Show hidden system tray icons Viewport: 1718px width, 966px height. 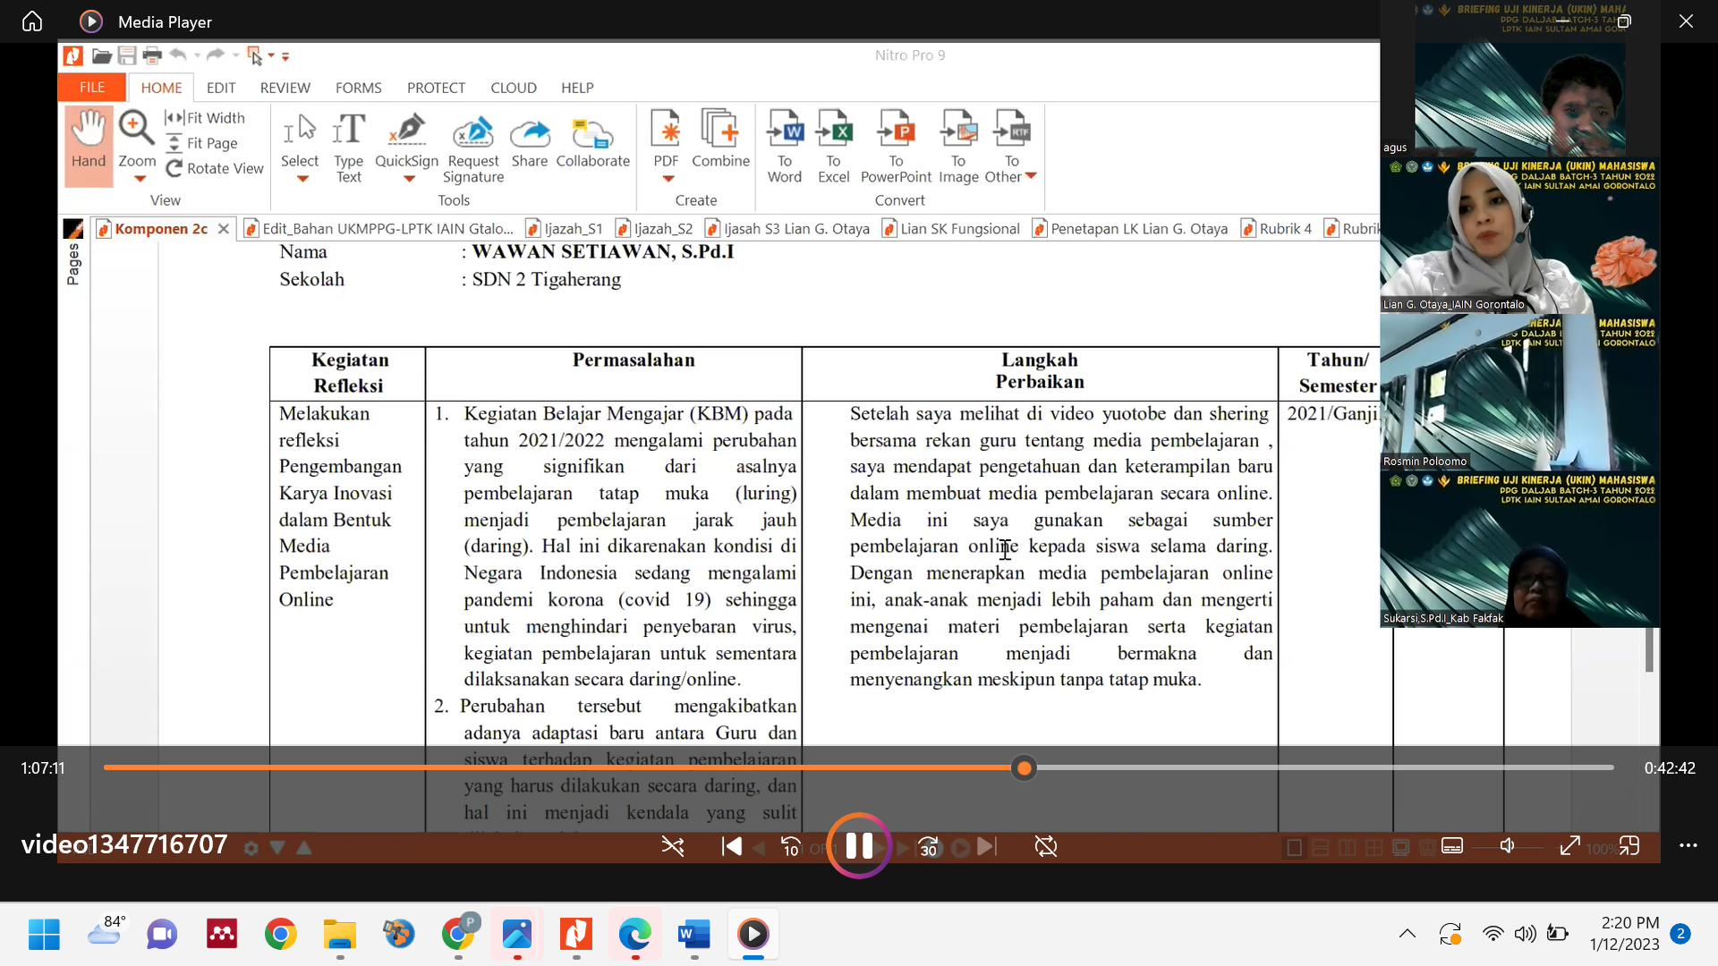1407,934
